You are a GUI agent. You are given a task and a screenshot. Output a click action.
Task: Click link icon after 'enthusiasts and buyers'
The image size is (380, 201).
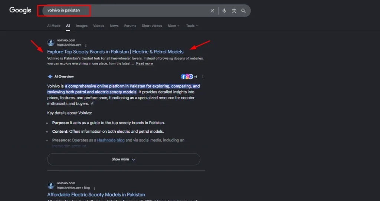[92, 103]
